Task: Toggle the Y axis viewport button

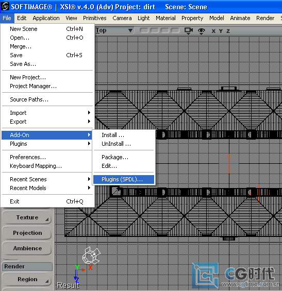Action: pyautogui.click(x=221, y=31)
